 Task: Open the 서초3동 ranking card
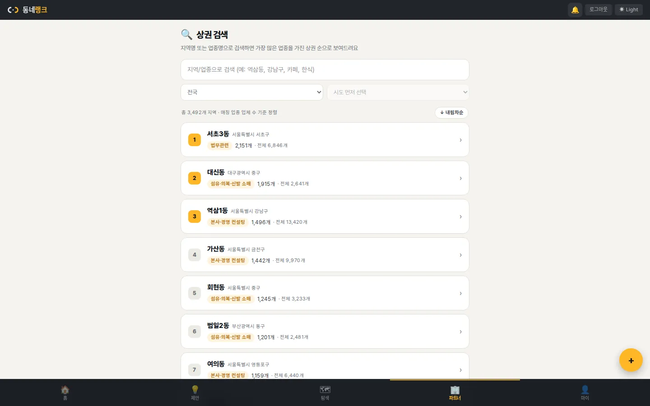click(325, 140)
